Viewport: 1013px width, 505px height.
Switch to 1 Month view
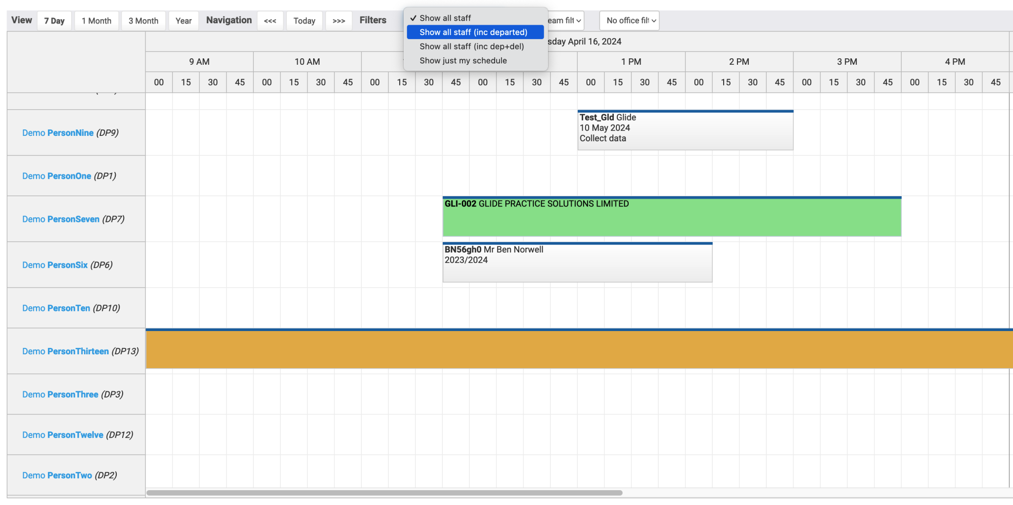tap(96, 20)
